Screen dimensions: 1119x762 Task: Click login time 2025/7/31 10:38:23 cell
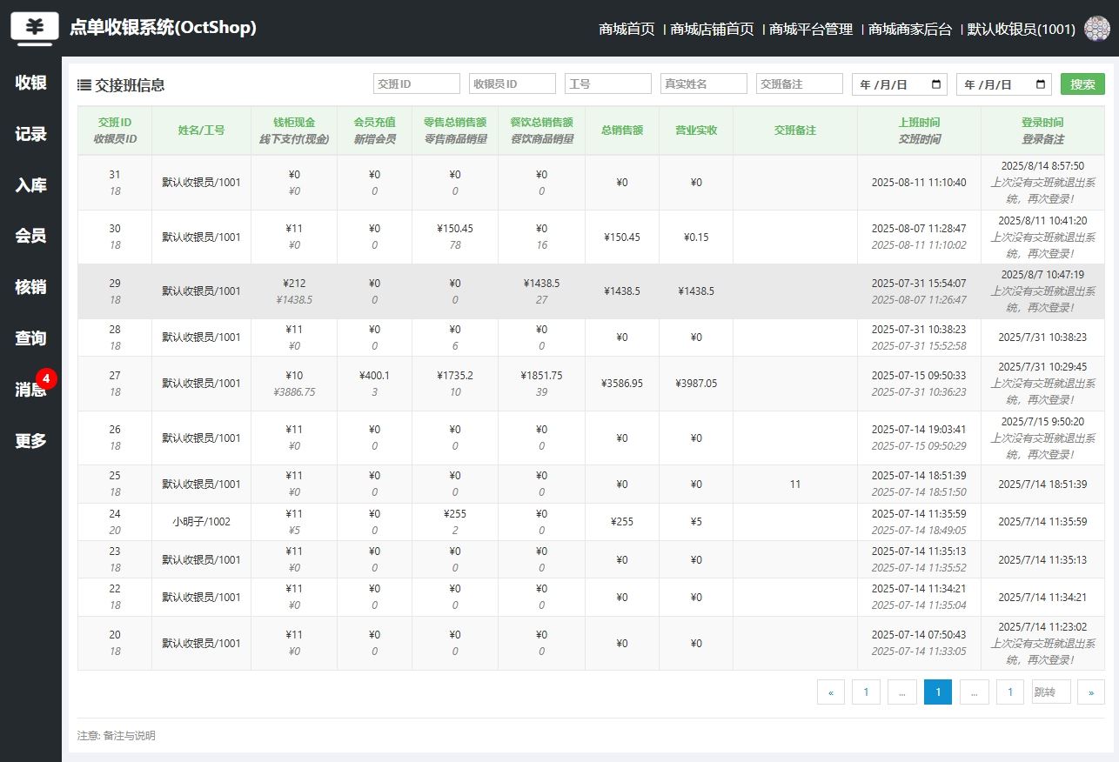[x=1042, y=338]
